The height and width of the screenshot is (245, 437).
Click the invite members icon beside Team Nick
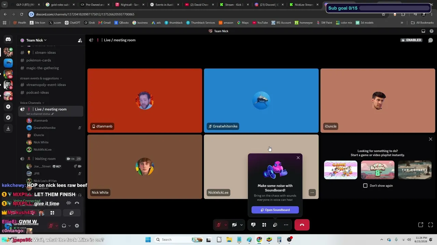click(x=80, y=40)
